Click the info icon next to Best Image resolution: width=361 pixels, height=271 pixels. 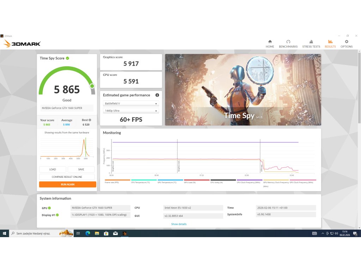click(x=90, y=120)
